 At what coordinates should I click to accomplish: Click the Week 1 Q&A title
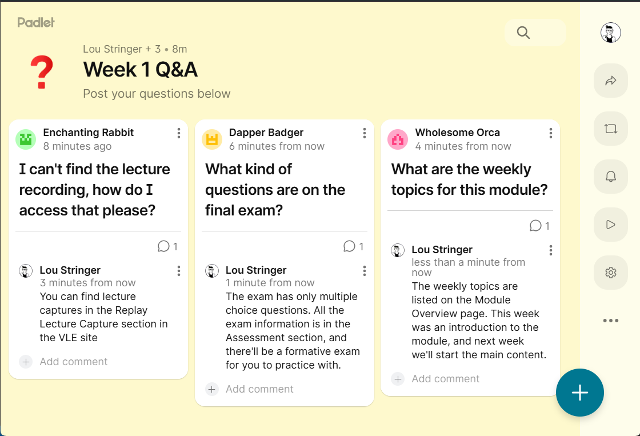pyautogui.click(x=141, y=70)
